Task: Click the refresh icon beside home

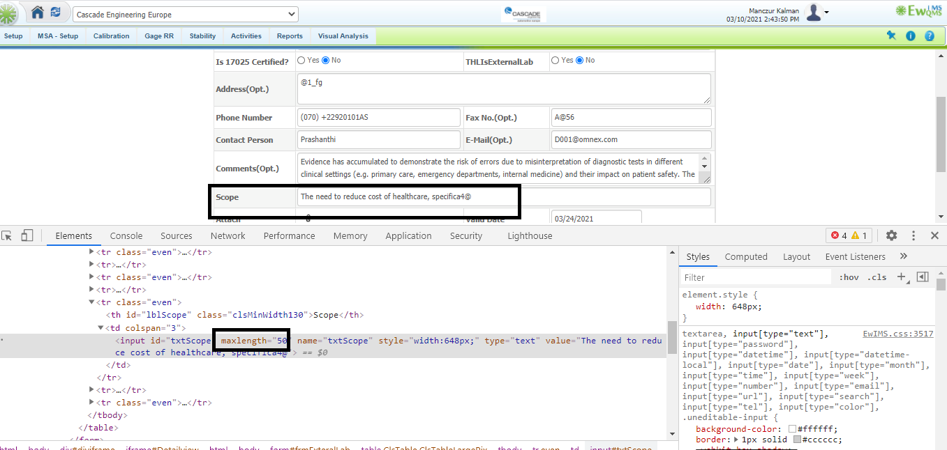Action: 56,13
